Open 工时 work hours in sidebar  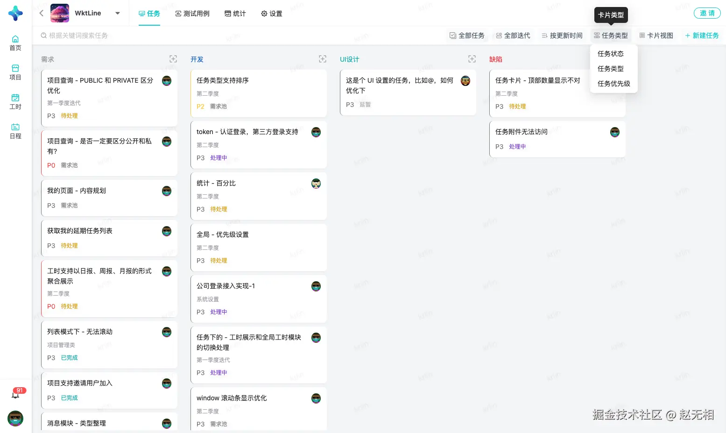(15, 102)
